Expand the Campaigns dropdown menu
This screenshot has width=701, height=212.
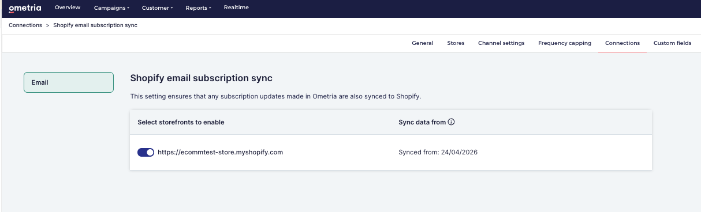pos(111,8)
